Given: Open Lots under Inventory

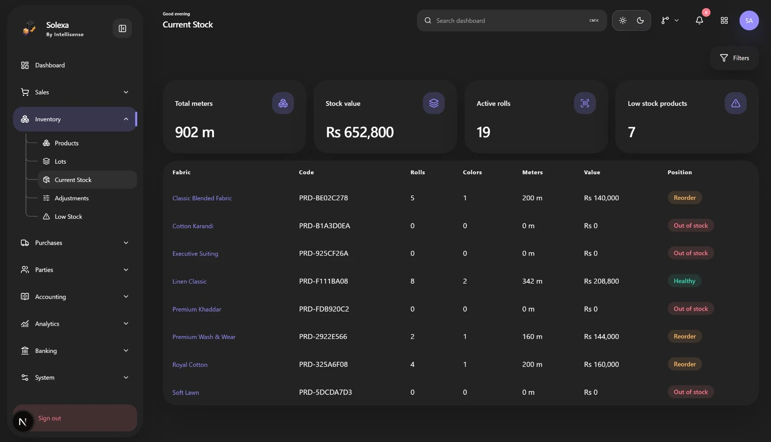Looking at the screenshot, I should [87, 161].
